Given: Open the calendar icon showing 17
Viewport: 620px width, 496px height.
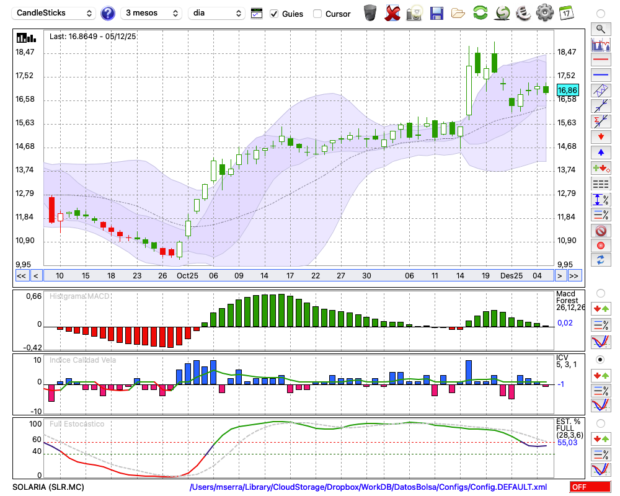Looking at the screenshot, I should pyautogui.click(x=566, y=13).
